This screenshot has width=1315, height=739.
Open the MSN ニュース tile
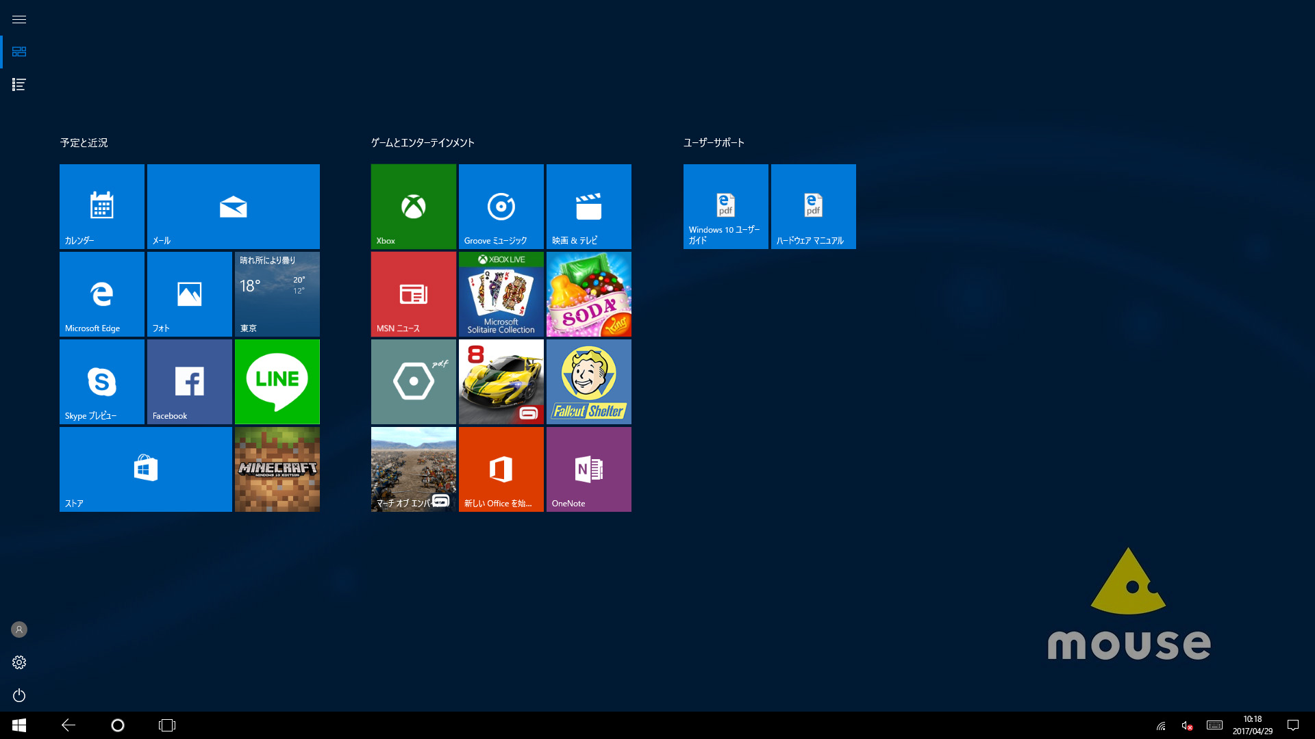click(x=413, y=294)
